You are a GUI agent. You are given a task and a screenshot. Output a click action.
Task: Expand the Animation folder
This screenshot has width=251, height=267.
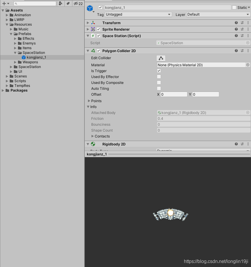point(7,15)
